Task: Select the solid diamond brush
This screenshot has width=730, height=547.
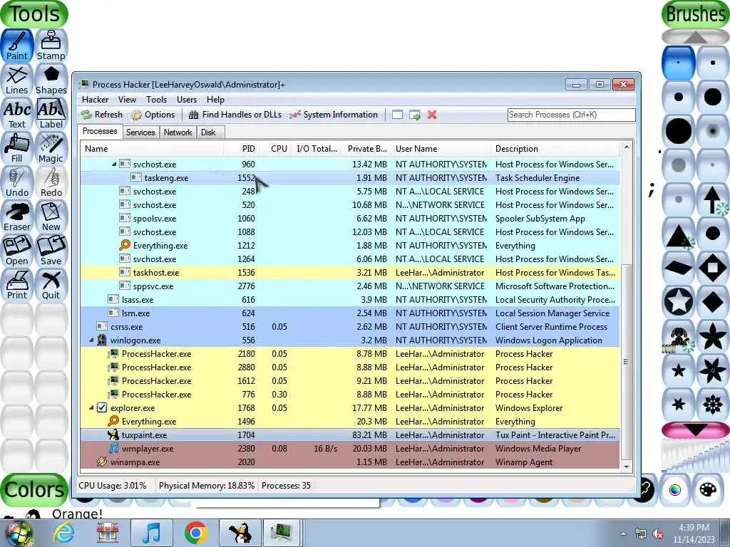Action: [712, 301]
